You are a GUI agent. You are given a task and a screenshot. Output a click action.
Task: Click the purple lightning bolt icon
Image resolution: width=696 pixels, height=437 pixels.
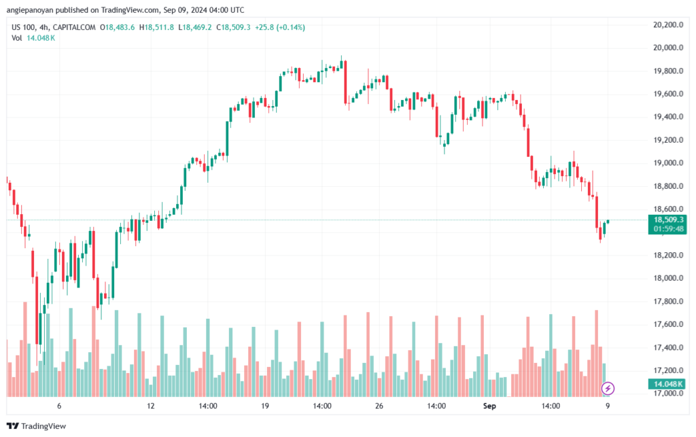click(x=609, y=388)
